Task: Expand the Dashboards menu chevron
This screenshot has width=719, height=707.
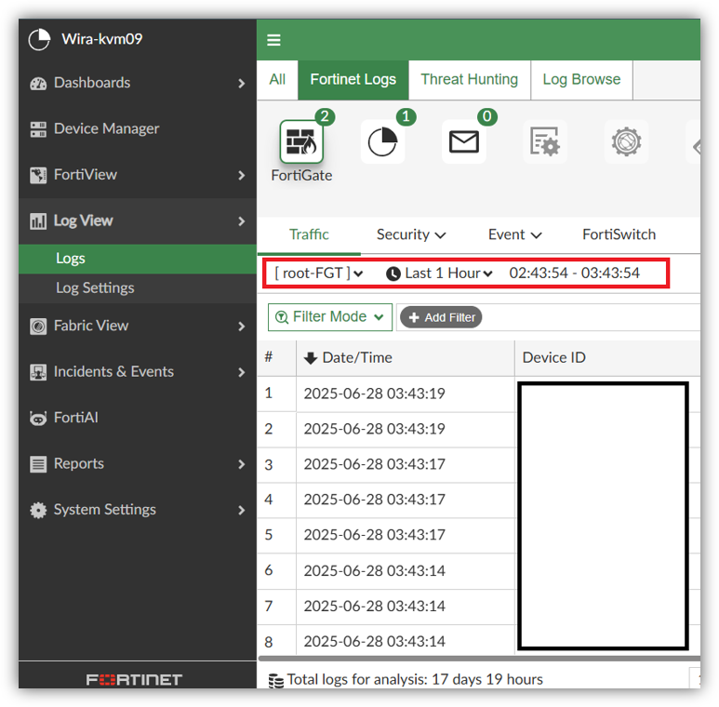Action: pos(242,84)
